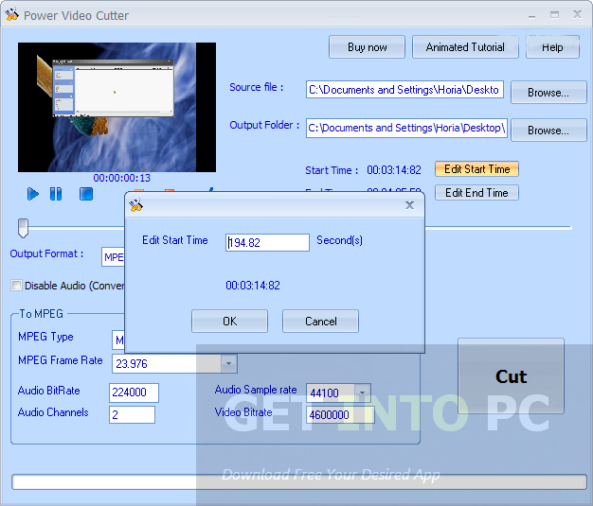593x506 pixels.
Task: Click the Audio BitRate field
Action: 134,393
